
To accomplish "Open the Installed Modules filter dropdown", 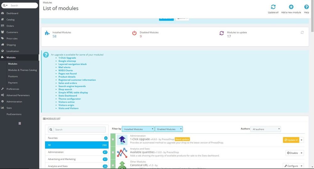I will (x=138, y=129).
